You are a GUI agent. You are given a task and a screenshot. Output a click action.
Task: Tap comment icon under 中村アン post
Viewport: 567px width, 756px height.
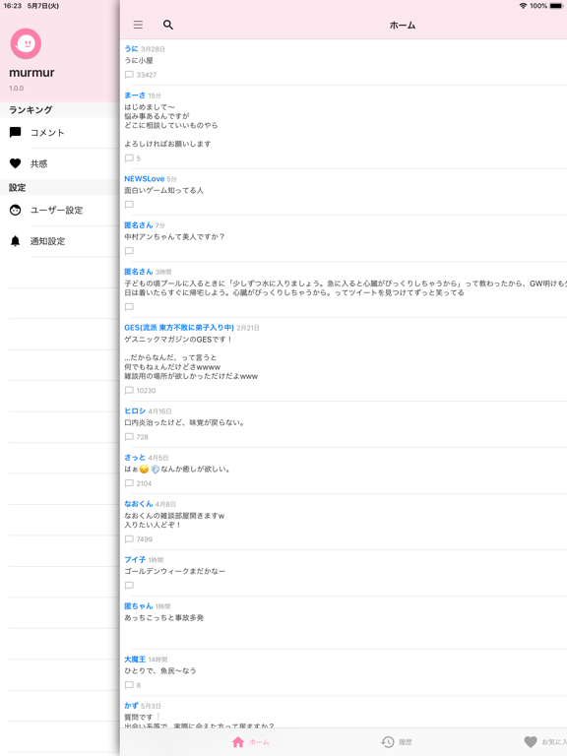(x=129, y=251)
